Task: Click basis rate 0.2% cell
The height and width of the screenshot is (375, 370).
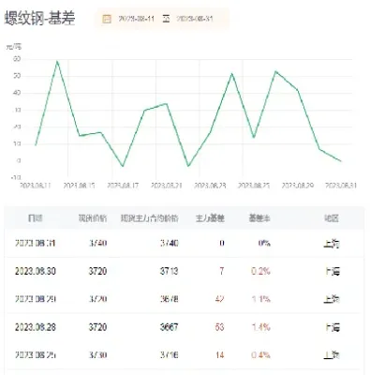Action: tap(260, 271)
